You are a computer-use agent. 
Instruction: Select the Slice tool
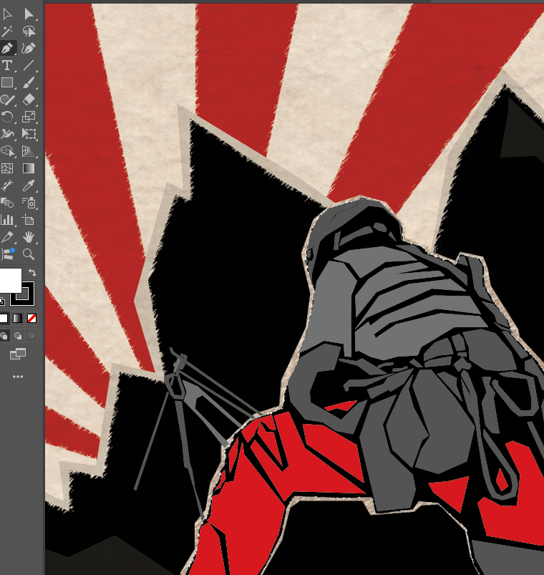point(7,237)
